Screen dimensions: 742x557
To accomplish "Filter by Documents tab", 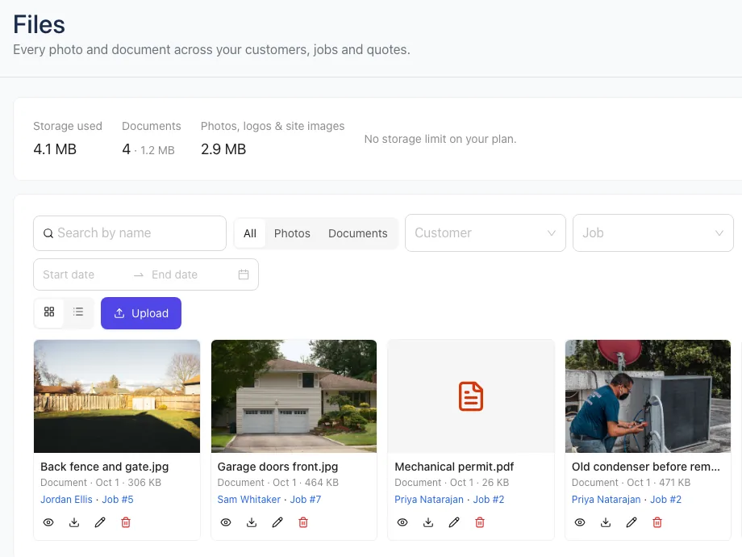I will click(x=358, y=233).
